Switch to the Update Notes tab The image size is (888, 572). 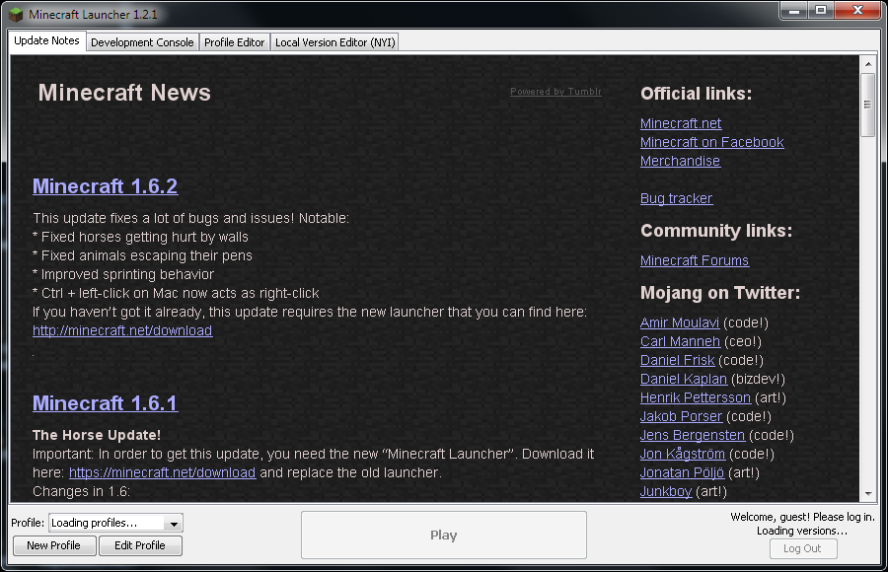(46, 40)
